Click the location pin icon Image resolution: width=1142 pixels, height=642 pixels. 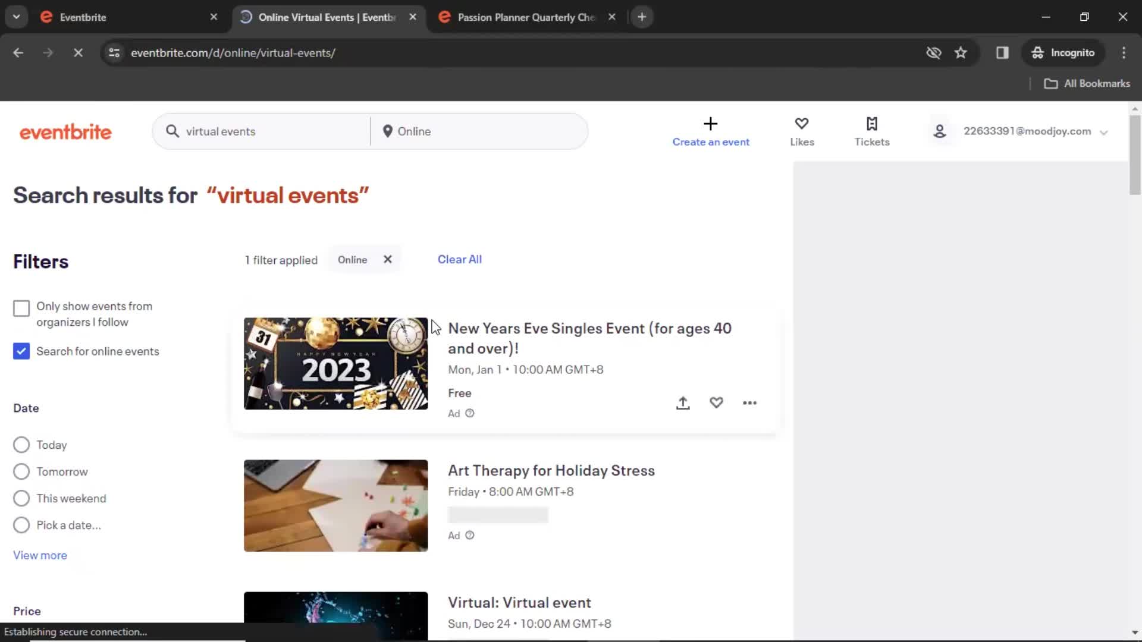387,131
